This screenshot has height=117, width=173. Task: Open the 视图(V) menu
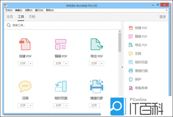28,10
